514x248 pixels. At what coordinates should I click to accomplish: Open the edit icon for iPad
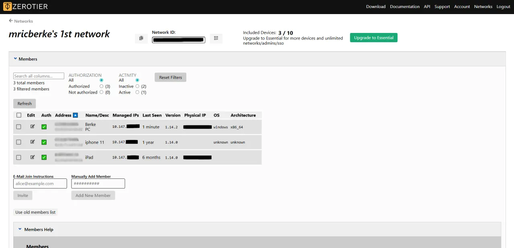(x=33, y=157)
